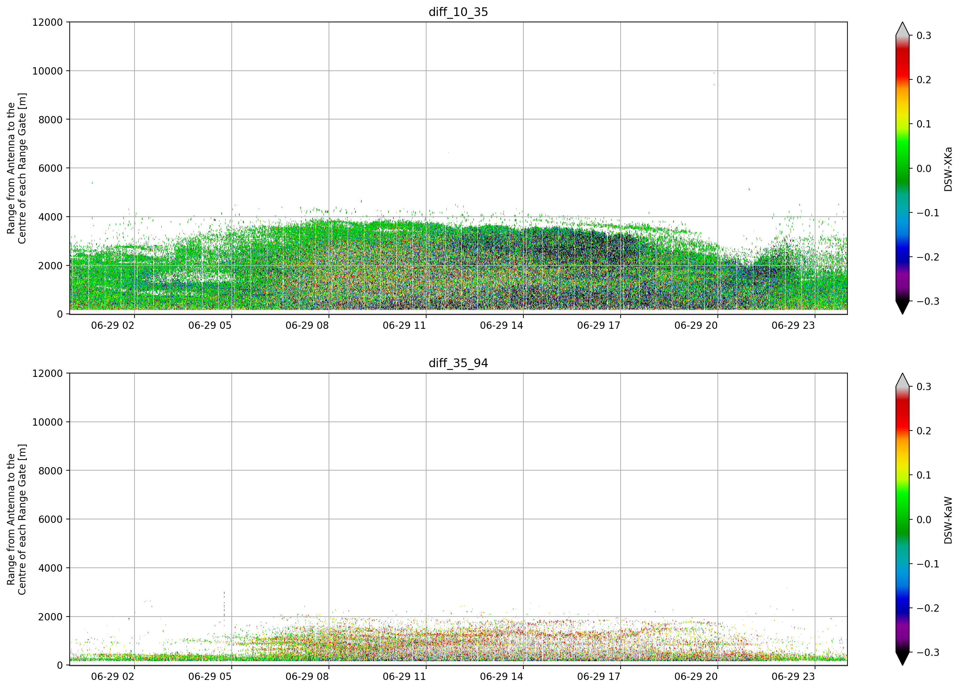This screenshot has width=960, height=689.
Task: Click the 0.0 tick on DSW-XKa colorbar
Action: tap(924, 169)
